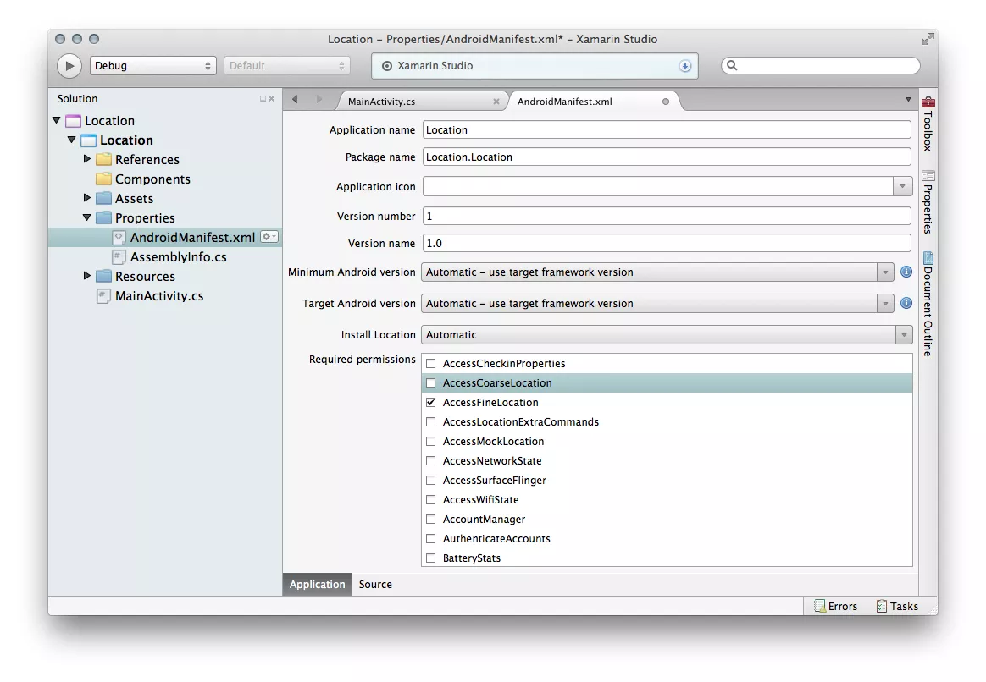
Task: Open the Document Outline side pad
Action: point(928,305)
